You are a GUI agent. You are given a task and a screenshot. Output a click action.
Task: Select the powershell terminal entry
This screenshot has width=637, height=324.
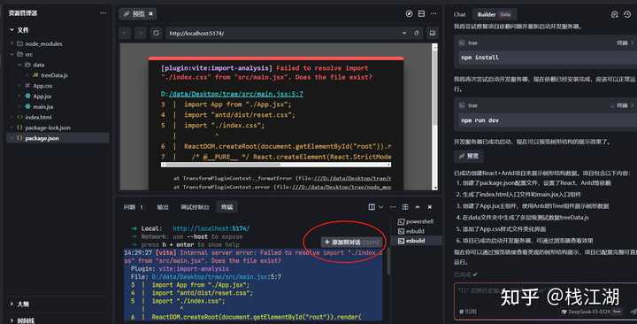(x=416, y=221)
